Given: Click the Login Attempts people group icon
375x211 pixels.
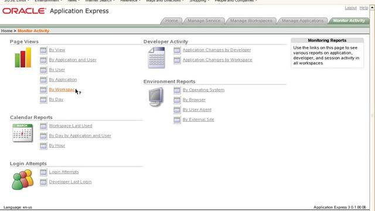Looking at the screenshot, I should coord(22,179).
